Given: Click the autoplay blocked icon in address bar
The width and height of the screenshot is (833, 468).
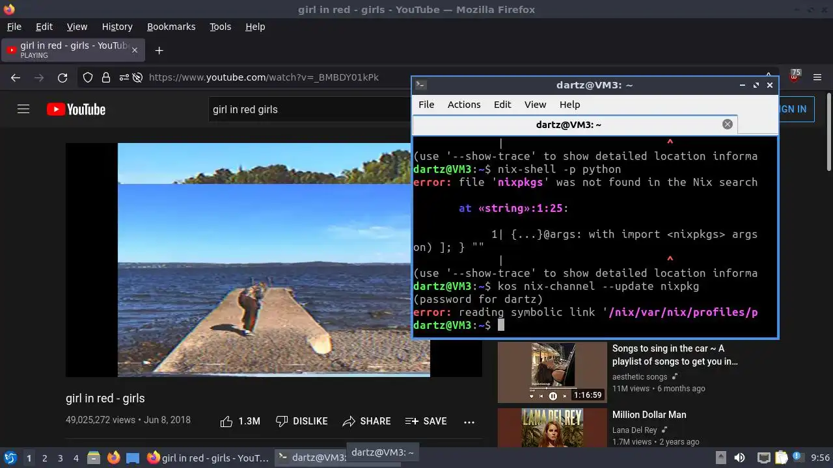Looking at the screenshot, I should point(137,77).
